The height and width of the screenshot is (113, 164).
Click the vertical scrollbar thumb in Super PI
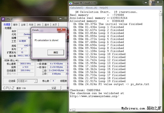coord(161,14)
